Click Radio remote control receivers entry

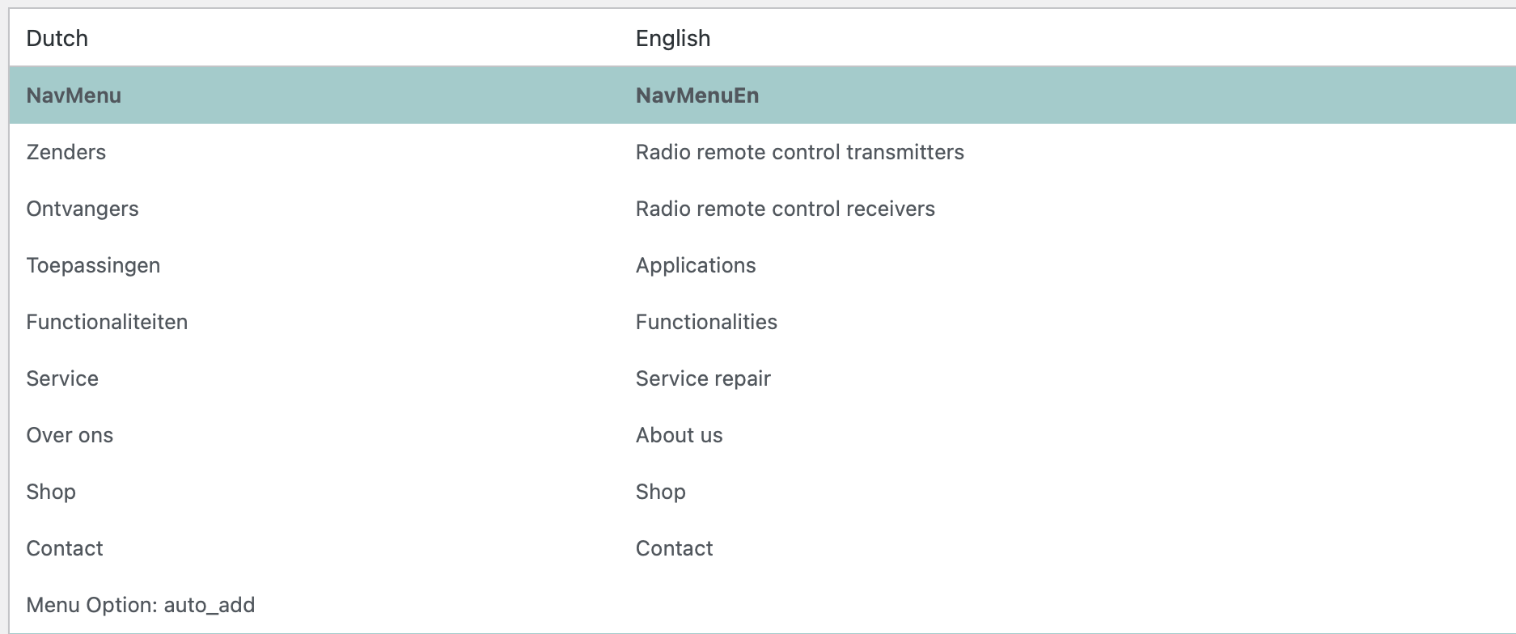click(x=785, y=209)
